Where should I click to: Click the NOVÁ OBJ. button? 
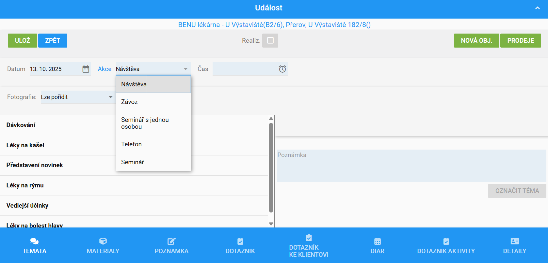[476, 40]
